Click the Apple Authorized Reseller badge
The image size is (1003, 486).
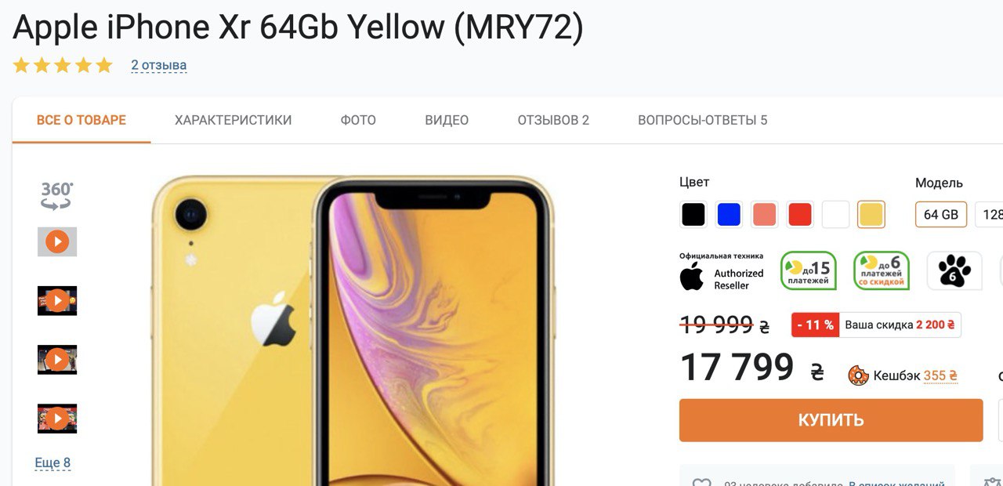(x=722, y=271)
